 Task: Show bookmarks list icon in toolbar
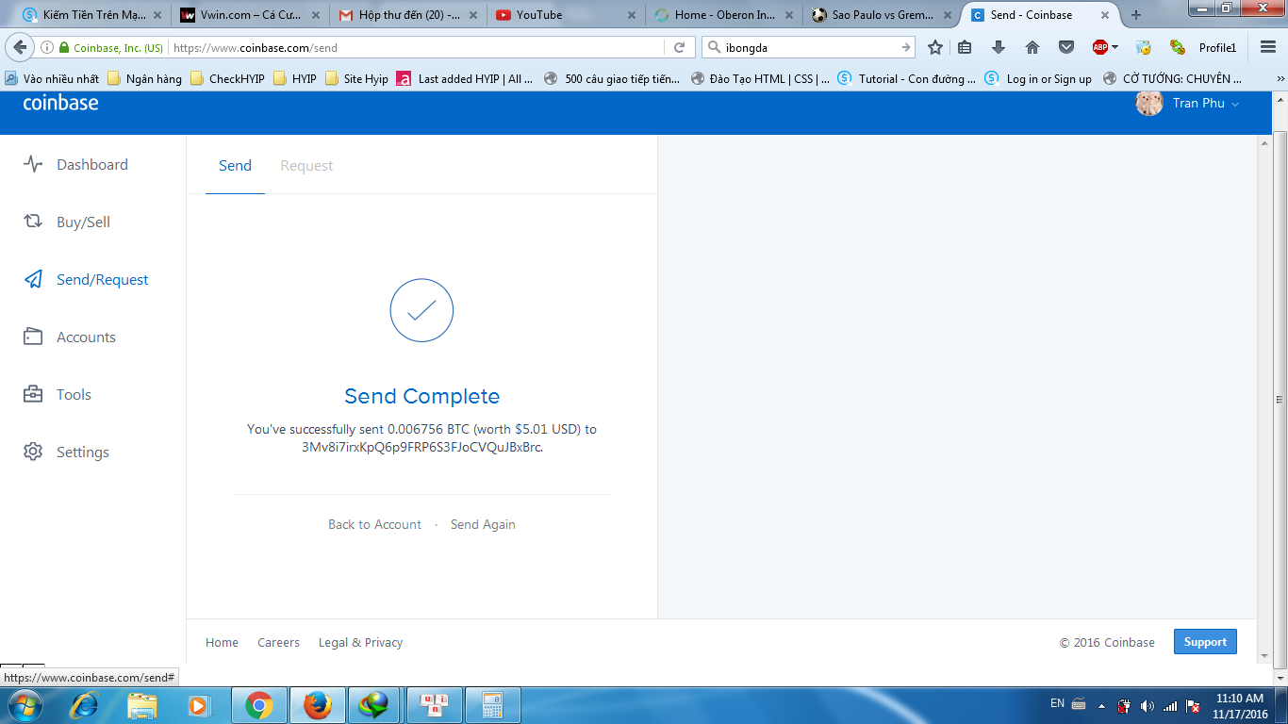[x=965, y=47]
